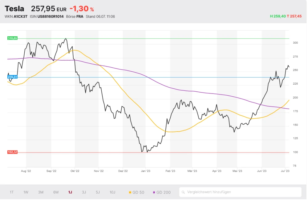
Task: Select the 1W timeframe
Action: [26, 192]
